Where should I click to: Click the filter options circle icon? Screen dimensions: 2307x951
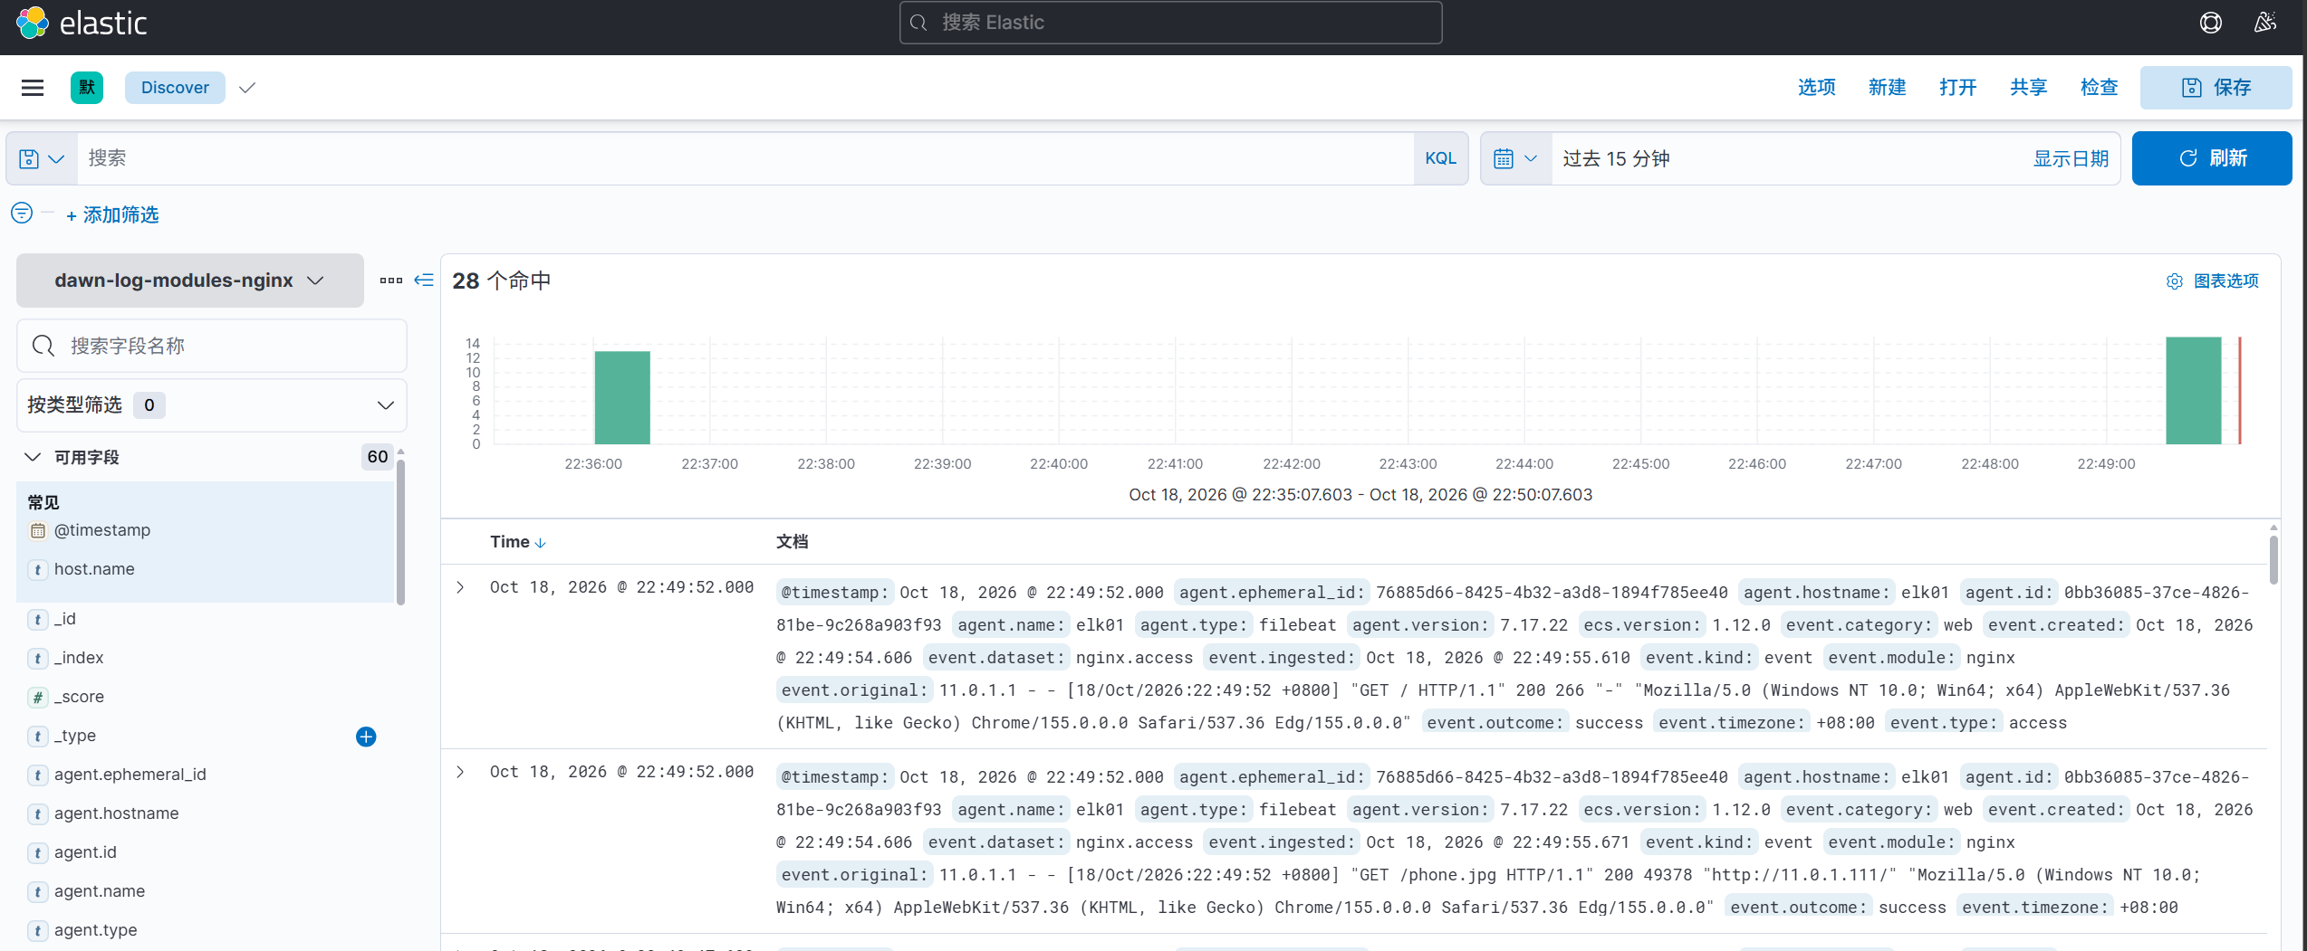[x=22, y=213]
